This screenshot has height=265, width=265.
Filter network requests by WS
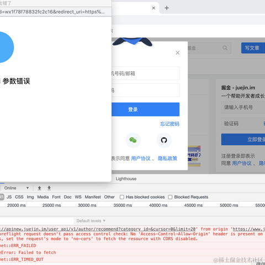[78, 197]
